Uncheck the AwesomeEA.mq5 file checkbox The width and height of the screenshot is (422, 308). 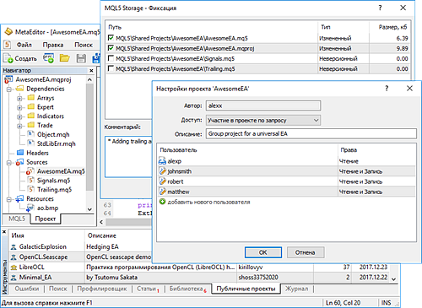pos(111,38)
